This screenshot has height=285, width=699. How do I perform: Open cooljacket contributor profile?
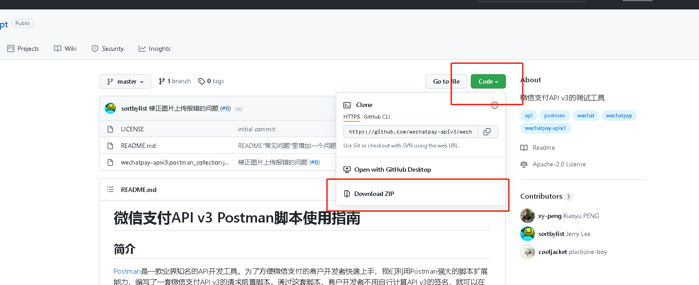click(573, 252)
